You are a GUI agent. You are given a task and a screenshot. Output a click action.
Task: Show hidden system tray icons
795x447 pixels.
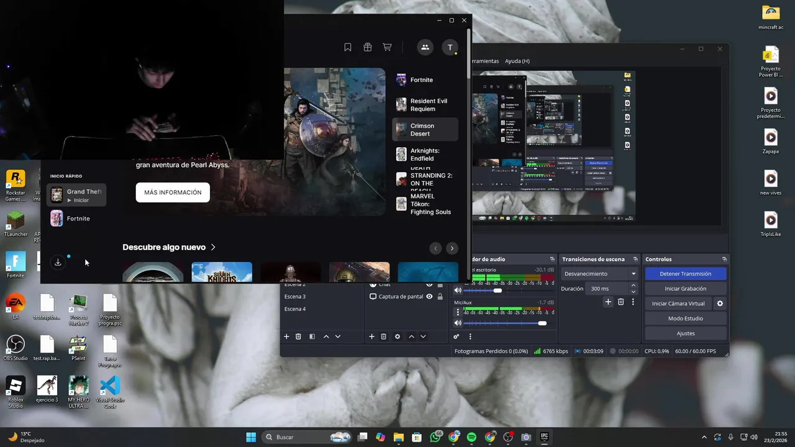(704, 437)
